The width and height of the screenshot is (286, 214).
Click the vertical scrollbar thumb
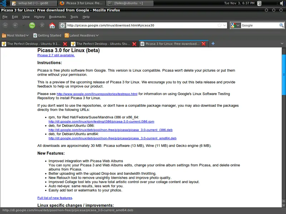(x=284, y=75)
